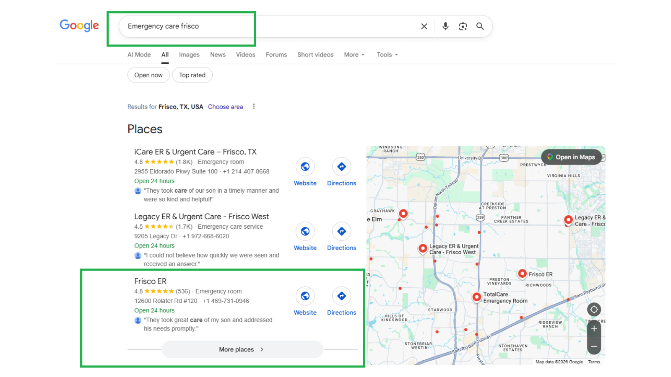Select the map pin near Grayhawk
This screenshot has height=377, width=671.
(403, 214)
